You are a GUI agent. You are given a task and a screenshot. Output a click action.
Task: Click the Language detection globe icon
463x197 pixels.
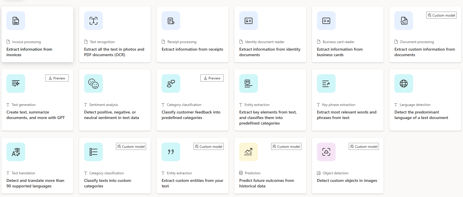(x=404, y=84)
